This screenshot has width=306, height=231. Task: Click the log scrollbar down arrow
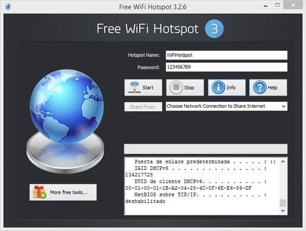point(283,210)
